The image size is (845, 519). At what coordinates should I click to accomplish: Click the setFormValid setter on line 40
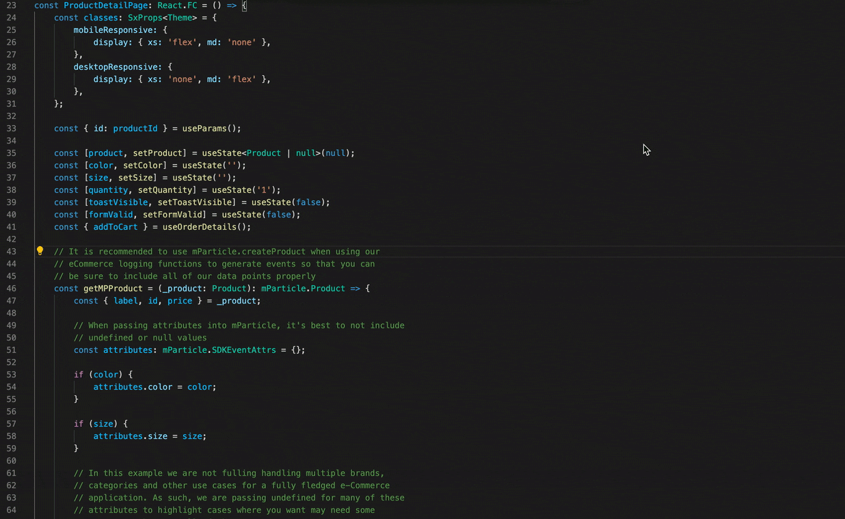coord(172,215)
